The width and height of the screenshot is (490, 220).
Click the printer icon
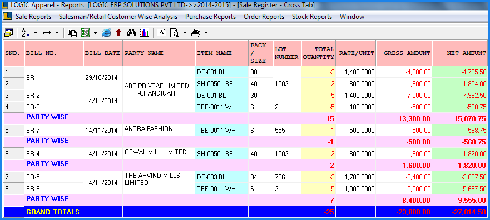click(196, 32)
